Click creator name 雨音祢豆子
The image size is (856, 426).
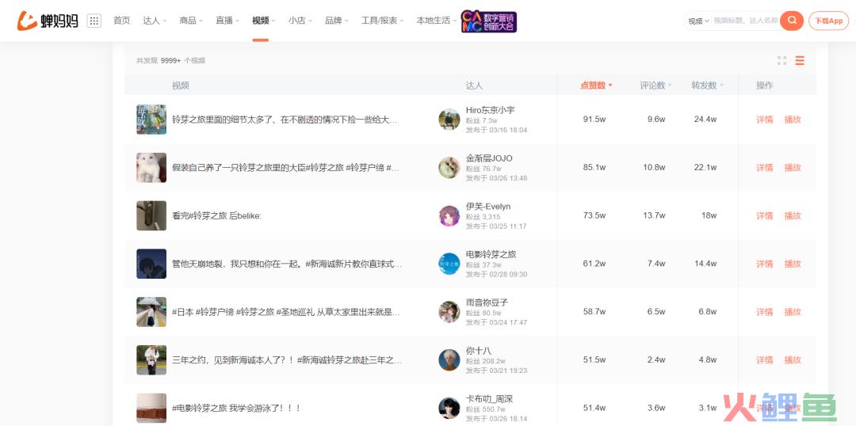click(x=487, y=302)
